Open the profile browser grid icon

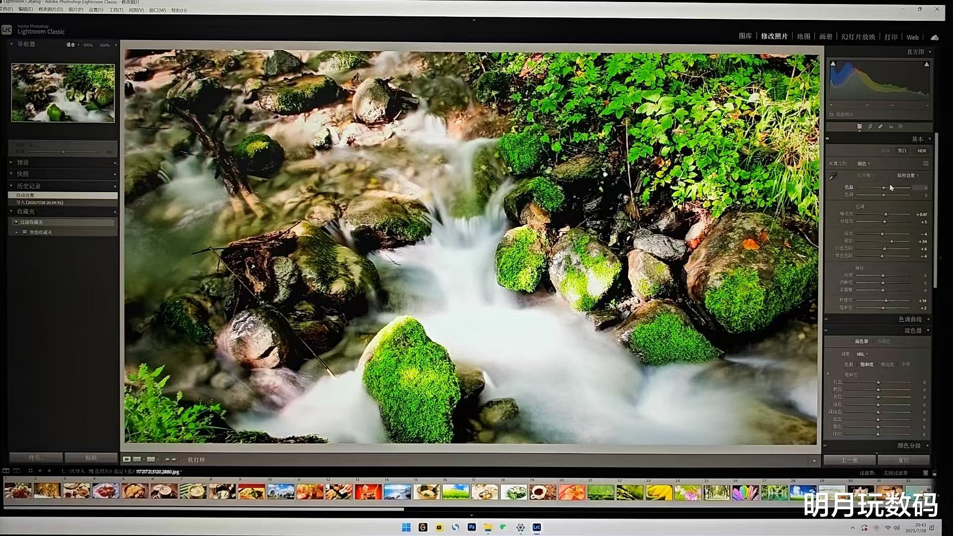[926, 163]
